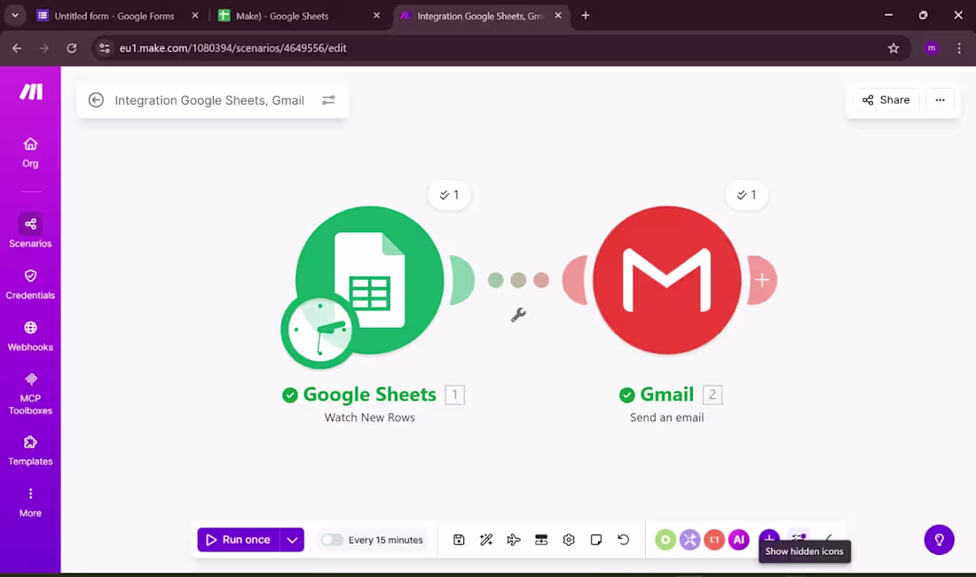Click the Share button
This screenshot has height=577, width=976.
point(885,100)
